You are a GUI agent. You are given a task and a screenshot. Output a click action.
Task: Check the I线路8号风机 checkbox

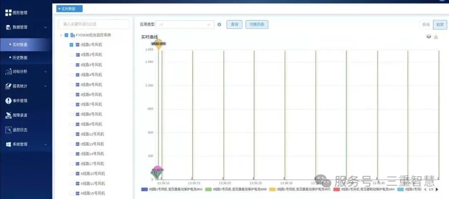click(x=72, y=114)
